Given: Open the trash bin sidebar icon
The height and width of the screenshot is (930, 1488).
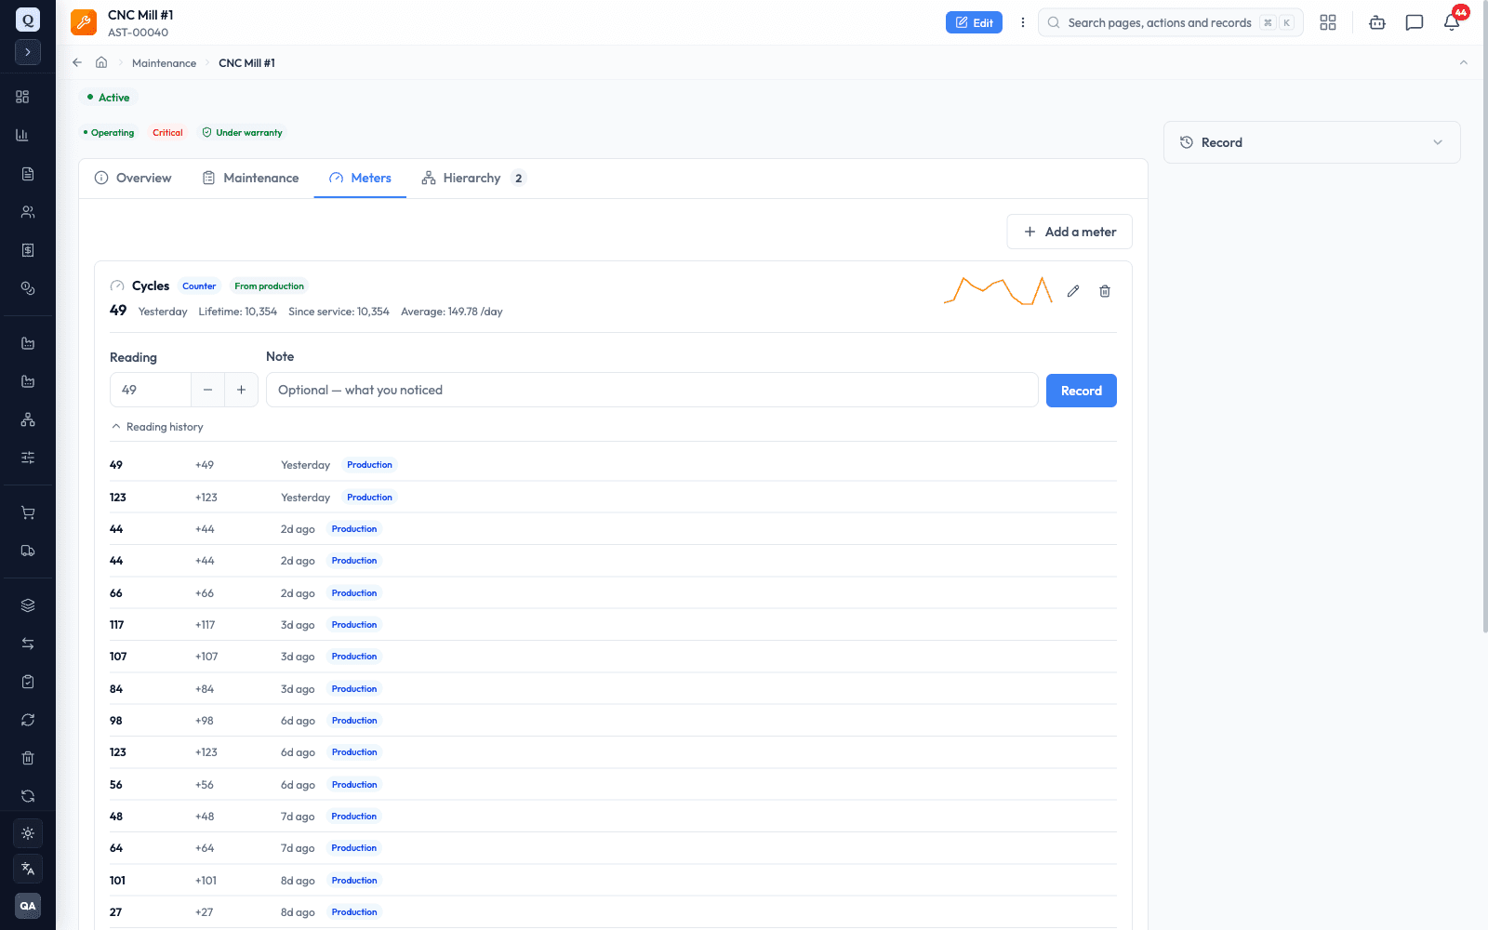Looking at the screenshot, I should pos(28,758).
